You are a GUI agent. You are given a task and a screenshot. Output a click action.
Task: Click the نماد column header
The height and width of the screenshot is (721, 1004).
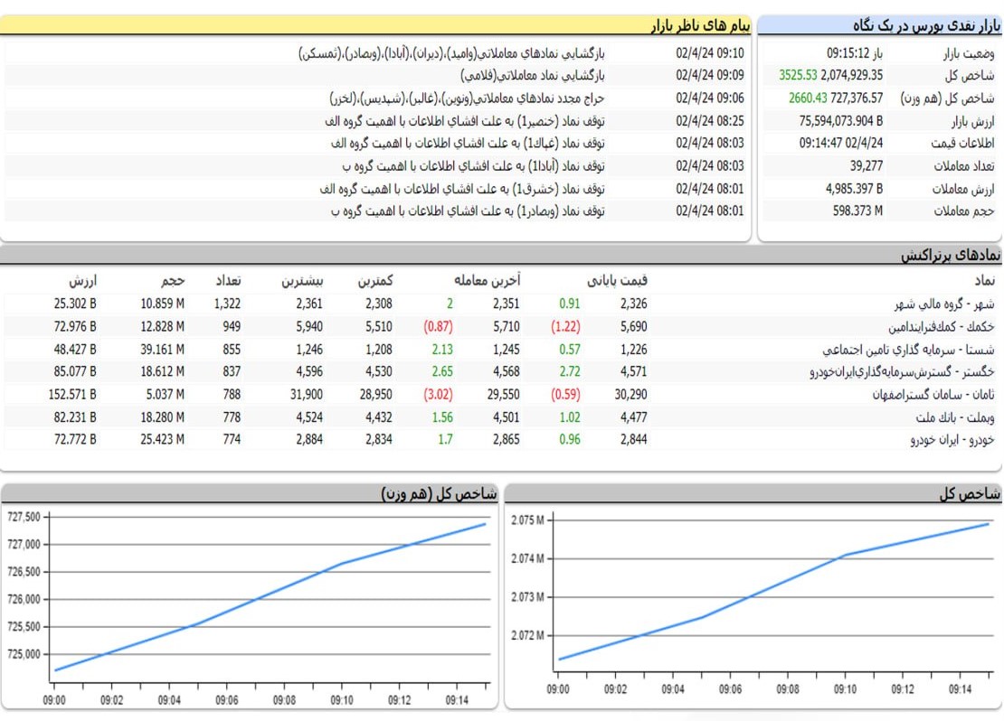[985, 280]
